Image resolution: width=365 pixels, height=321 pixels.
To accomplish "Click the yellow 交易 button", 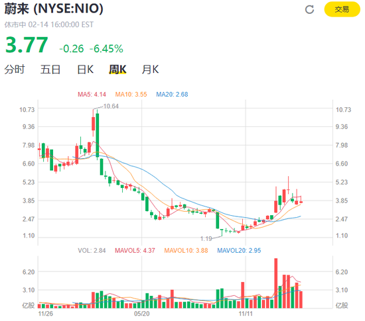I will click(342, 9).
